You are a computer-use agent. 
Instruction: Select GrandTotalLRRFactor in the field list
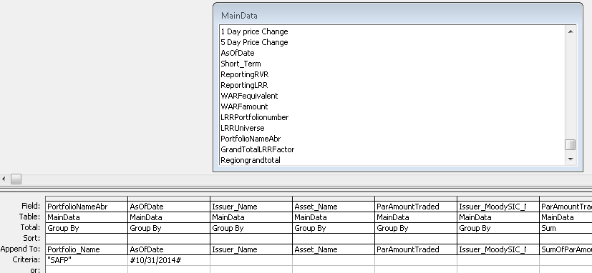tap(257, 149)
